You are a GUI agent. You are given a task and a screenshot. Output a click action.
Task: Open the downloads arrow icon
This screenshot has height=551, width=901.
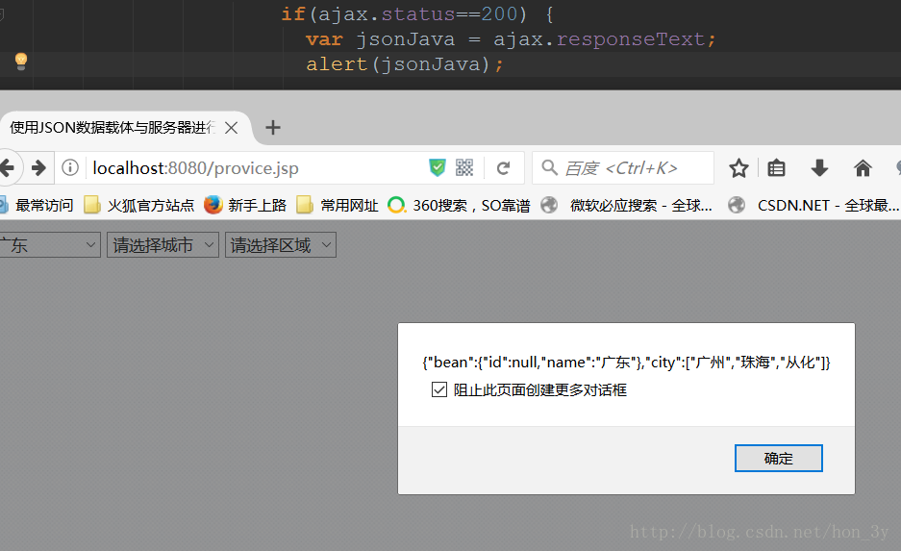pos(819,168)
